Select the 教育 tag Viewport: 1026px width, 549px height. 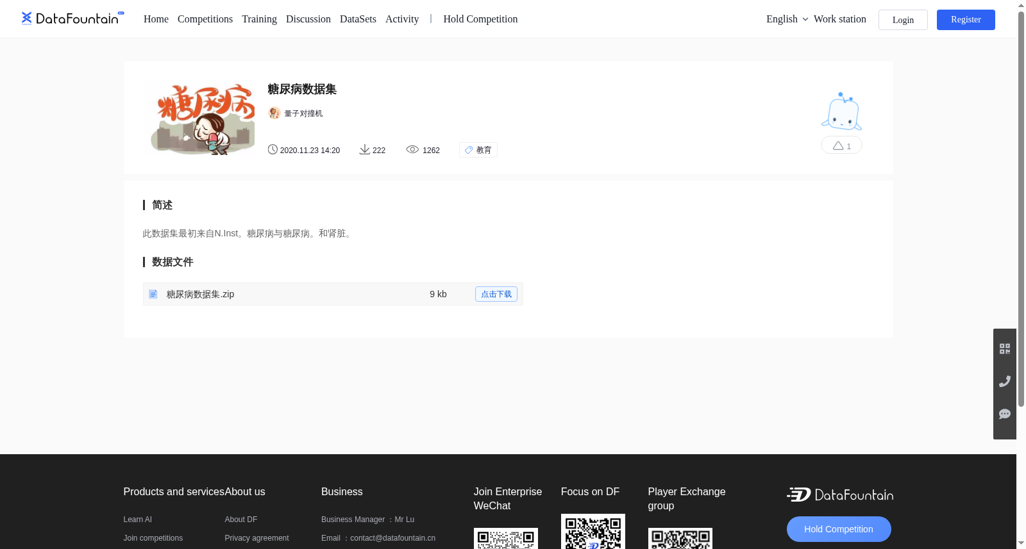tap(478, 150)
